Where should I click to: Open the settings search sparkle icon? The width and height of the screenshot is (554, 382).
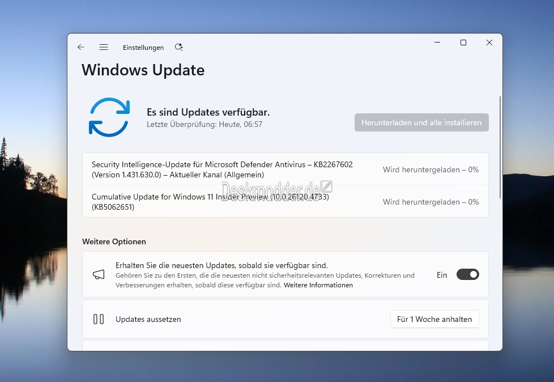[179, 47]
